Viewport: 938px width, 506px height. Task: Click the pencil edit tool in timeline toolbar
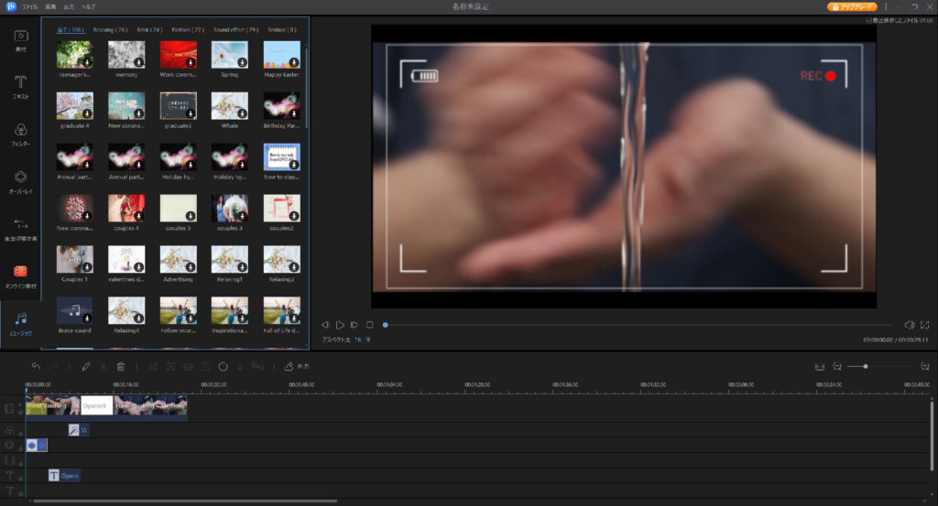coord(86,366)
